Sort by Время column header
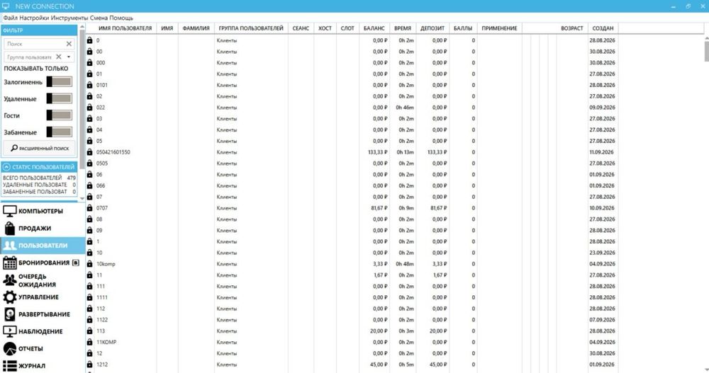Viewport: 709px width, 373px height. tap(403, 28)
